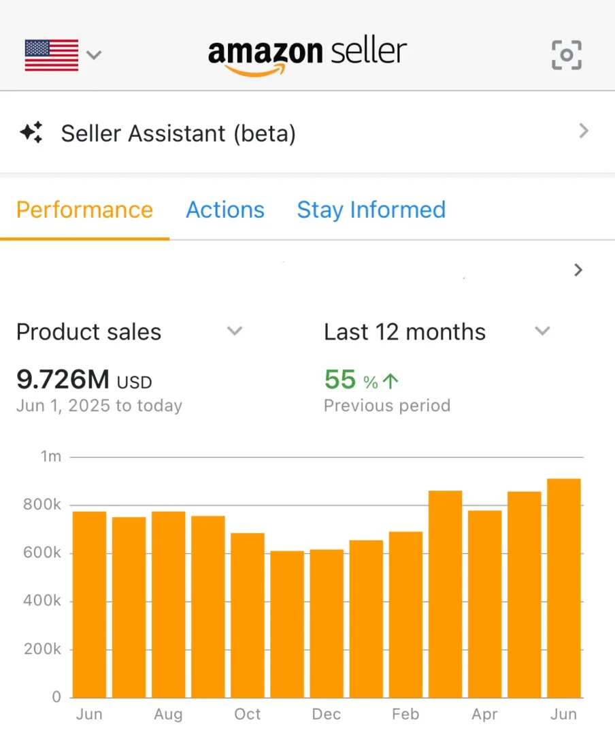Screen dimensions: 615x735
Task: Select the October bar in chart
Action: click(248, 615)
